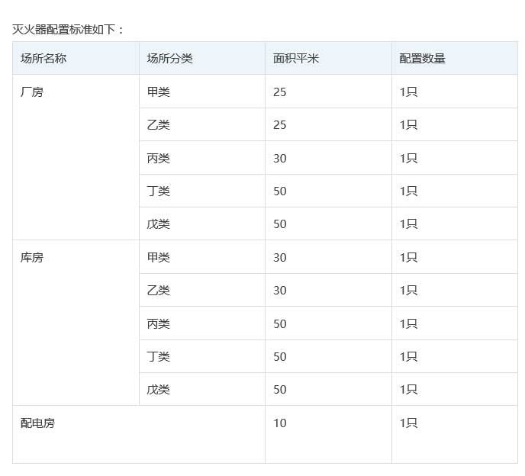Select the 厂房 cell in first column

[x=32, y=92]
